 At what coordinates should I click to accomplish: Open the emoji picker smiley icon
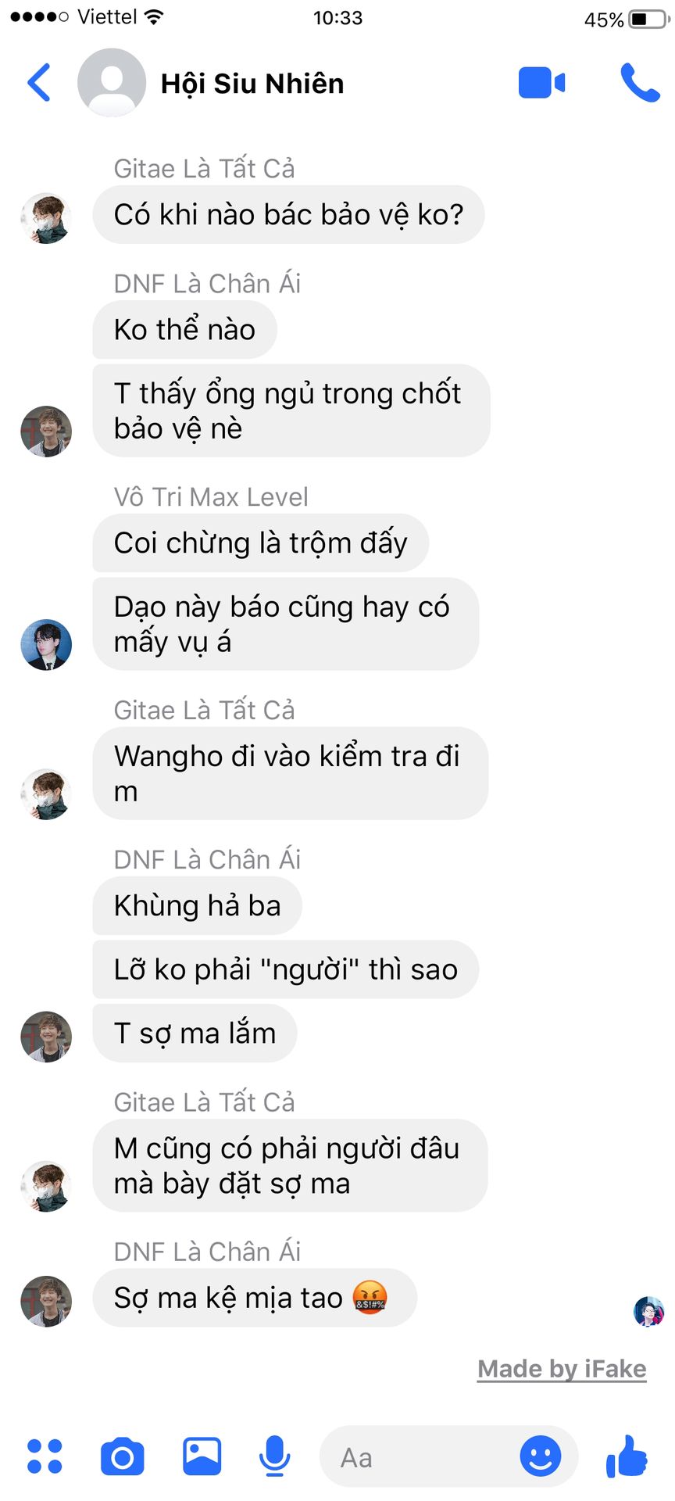541,1456
